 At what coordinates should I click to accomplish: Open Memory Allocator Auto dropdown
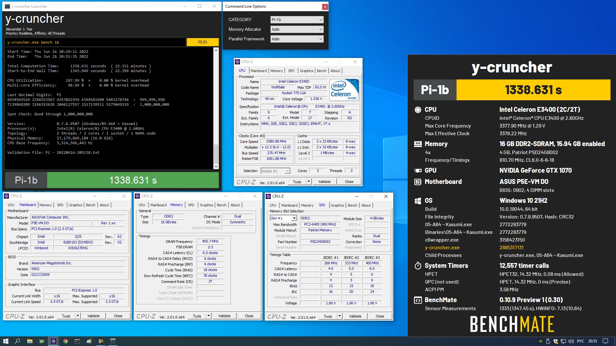tap(297, 29)
